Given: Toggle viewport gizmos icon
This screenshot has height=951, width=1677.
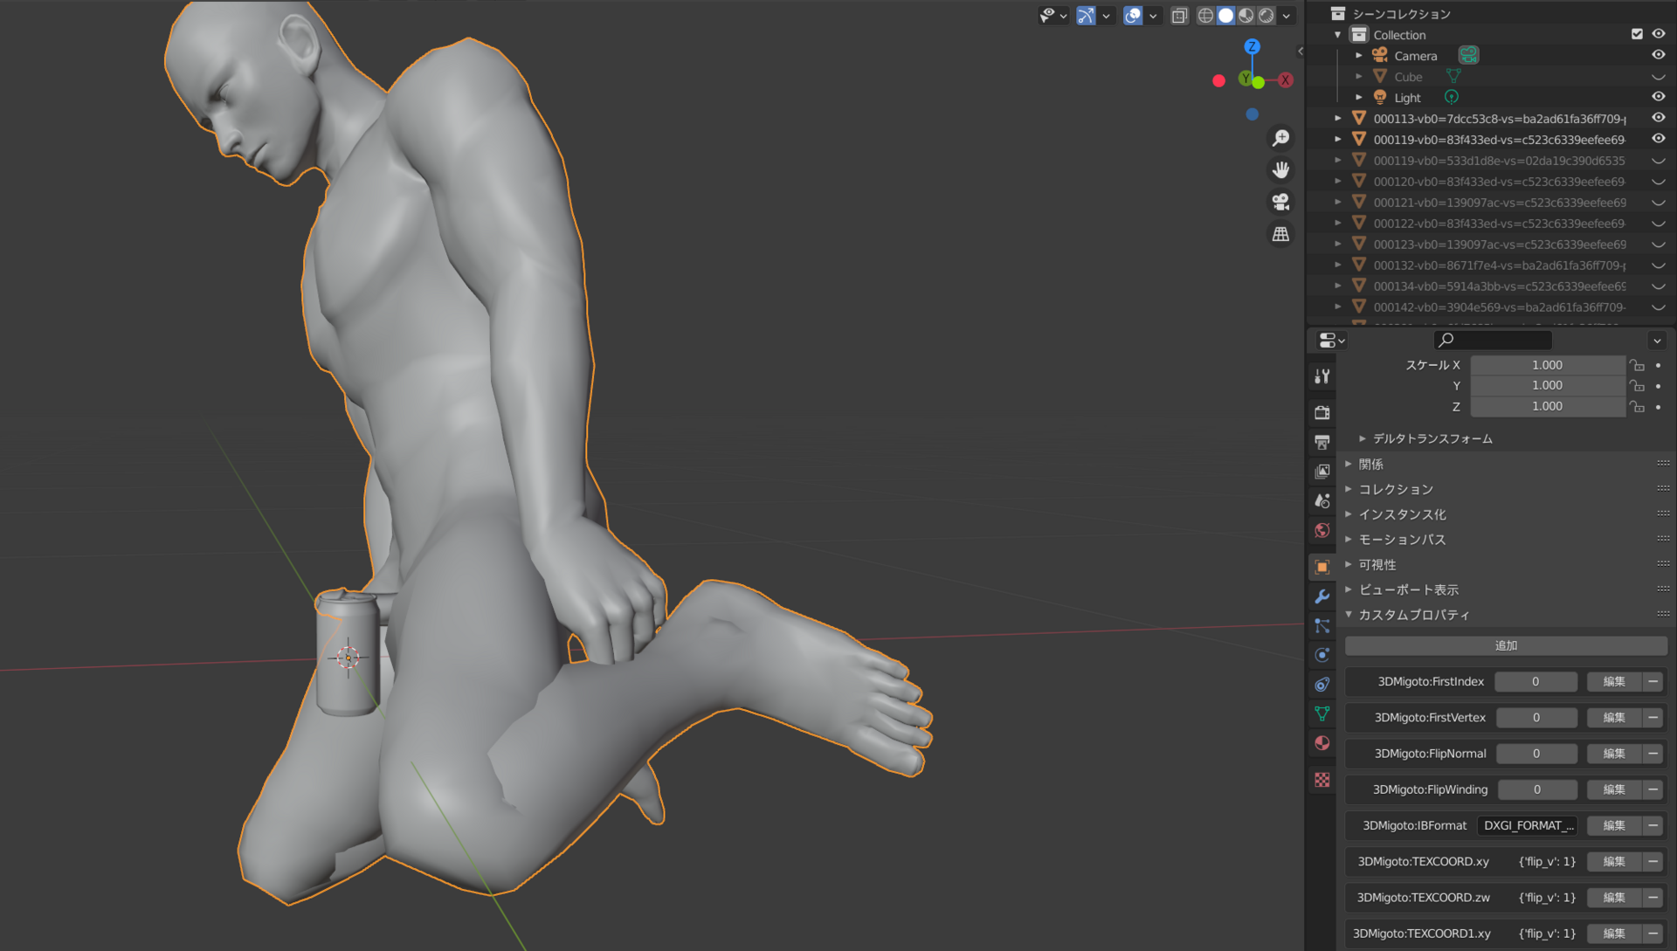Looking at the screenshot, I should (1086, 15).
